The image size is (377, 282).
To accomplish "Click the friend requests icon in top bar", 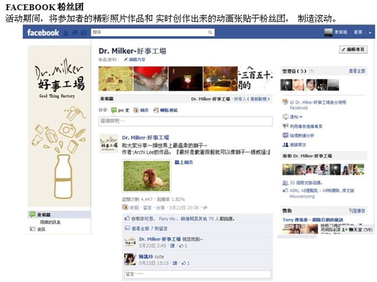I will click(66, 33).
